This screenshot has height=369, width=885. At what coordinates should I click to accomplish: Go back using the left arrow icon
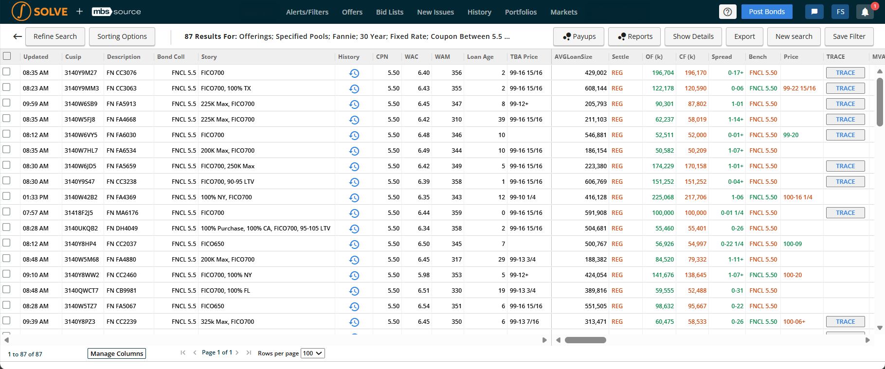tap(18, 36)
